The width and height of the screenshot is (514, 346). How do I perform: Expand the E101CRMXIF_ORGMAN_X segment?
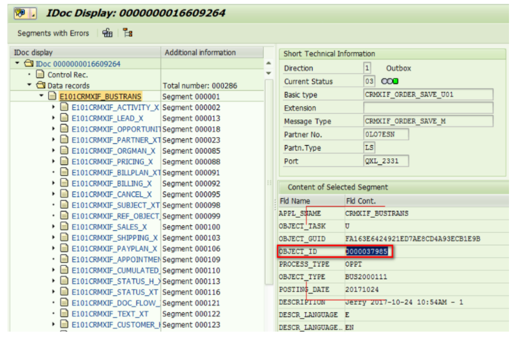[53, 150]
